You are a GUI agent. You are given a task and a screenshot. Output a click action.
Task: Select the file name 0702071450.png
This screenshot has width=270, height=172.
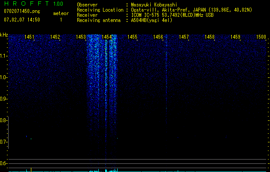click(22, 12)
